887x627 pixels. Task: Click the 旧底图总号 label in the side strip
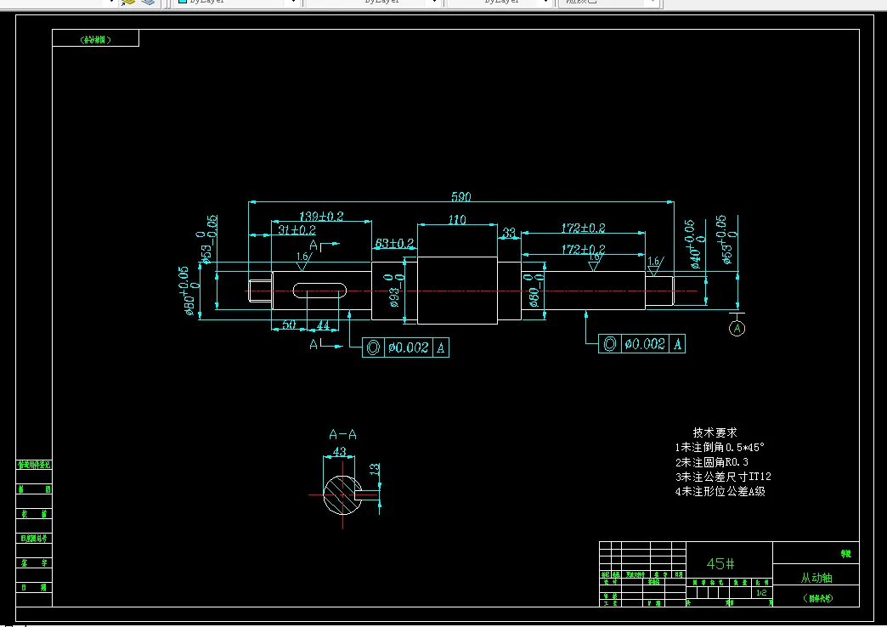coord(34,538)
